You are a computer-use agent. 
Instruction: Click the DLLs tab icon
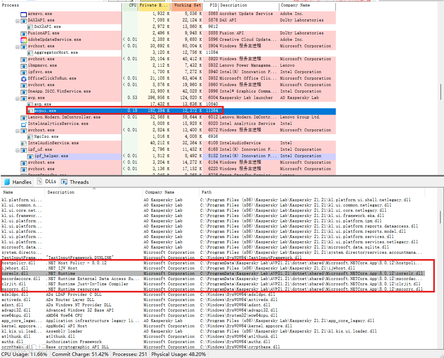[40, 181]
